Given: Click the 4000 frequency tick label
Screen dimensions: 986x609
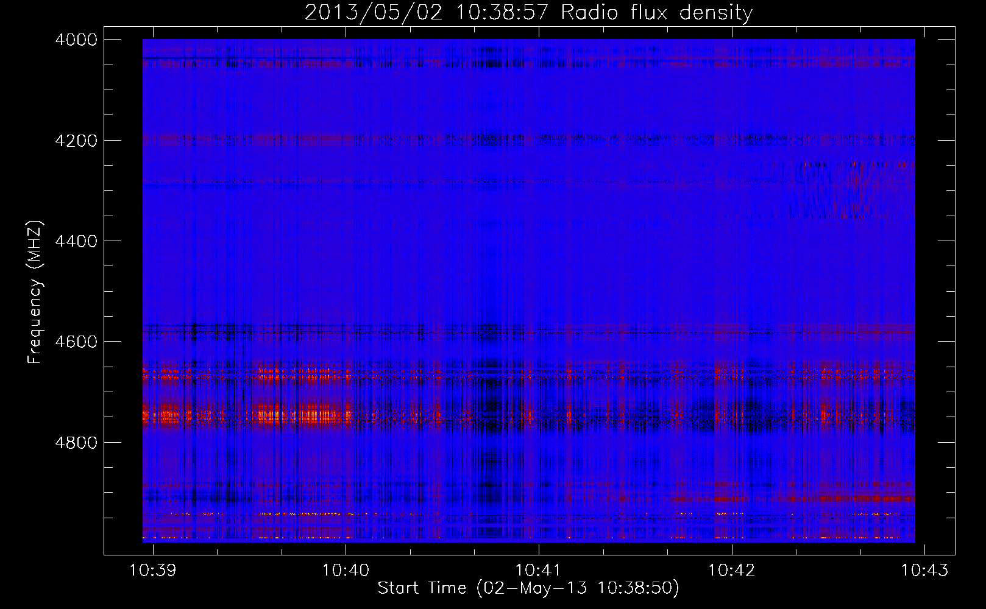Looking at the screenshot, I should click(x=76, y=40).
